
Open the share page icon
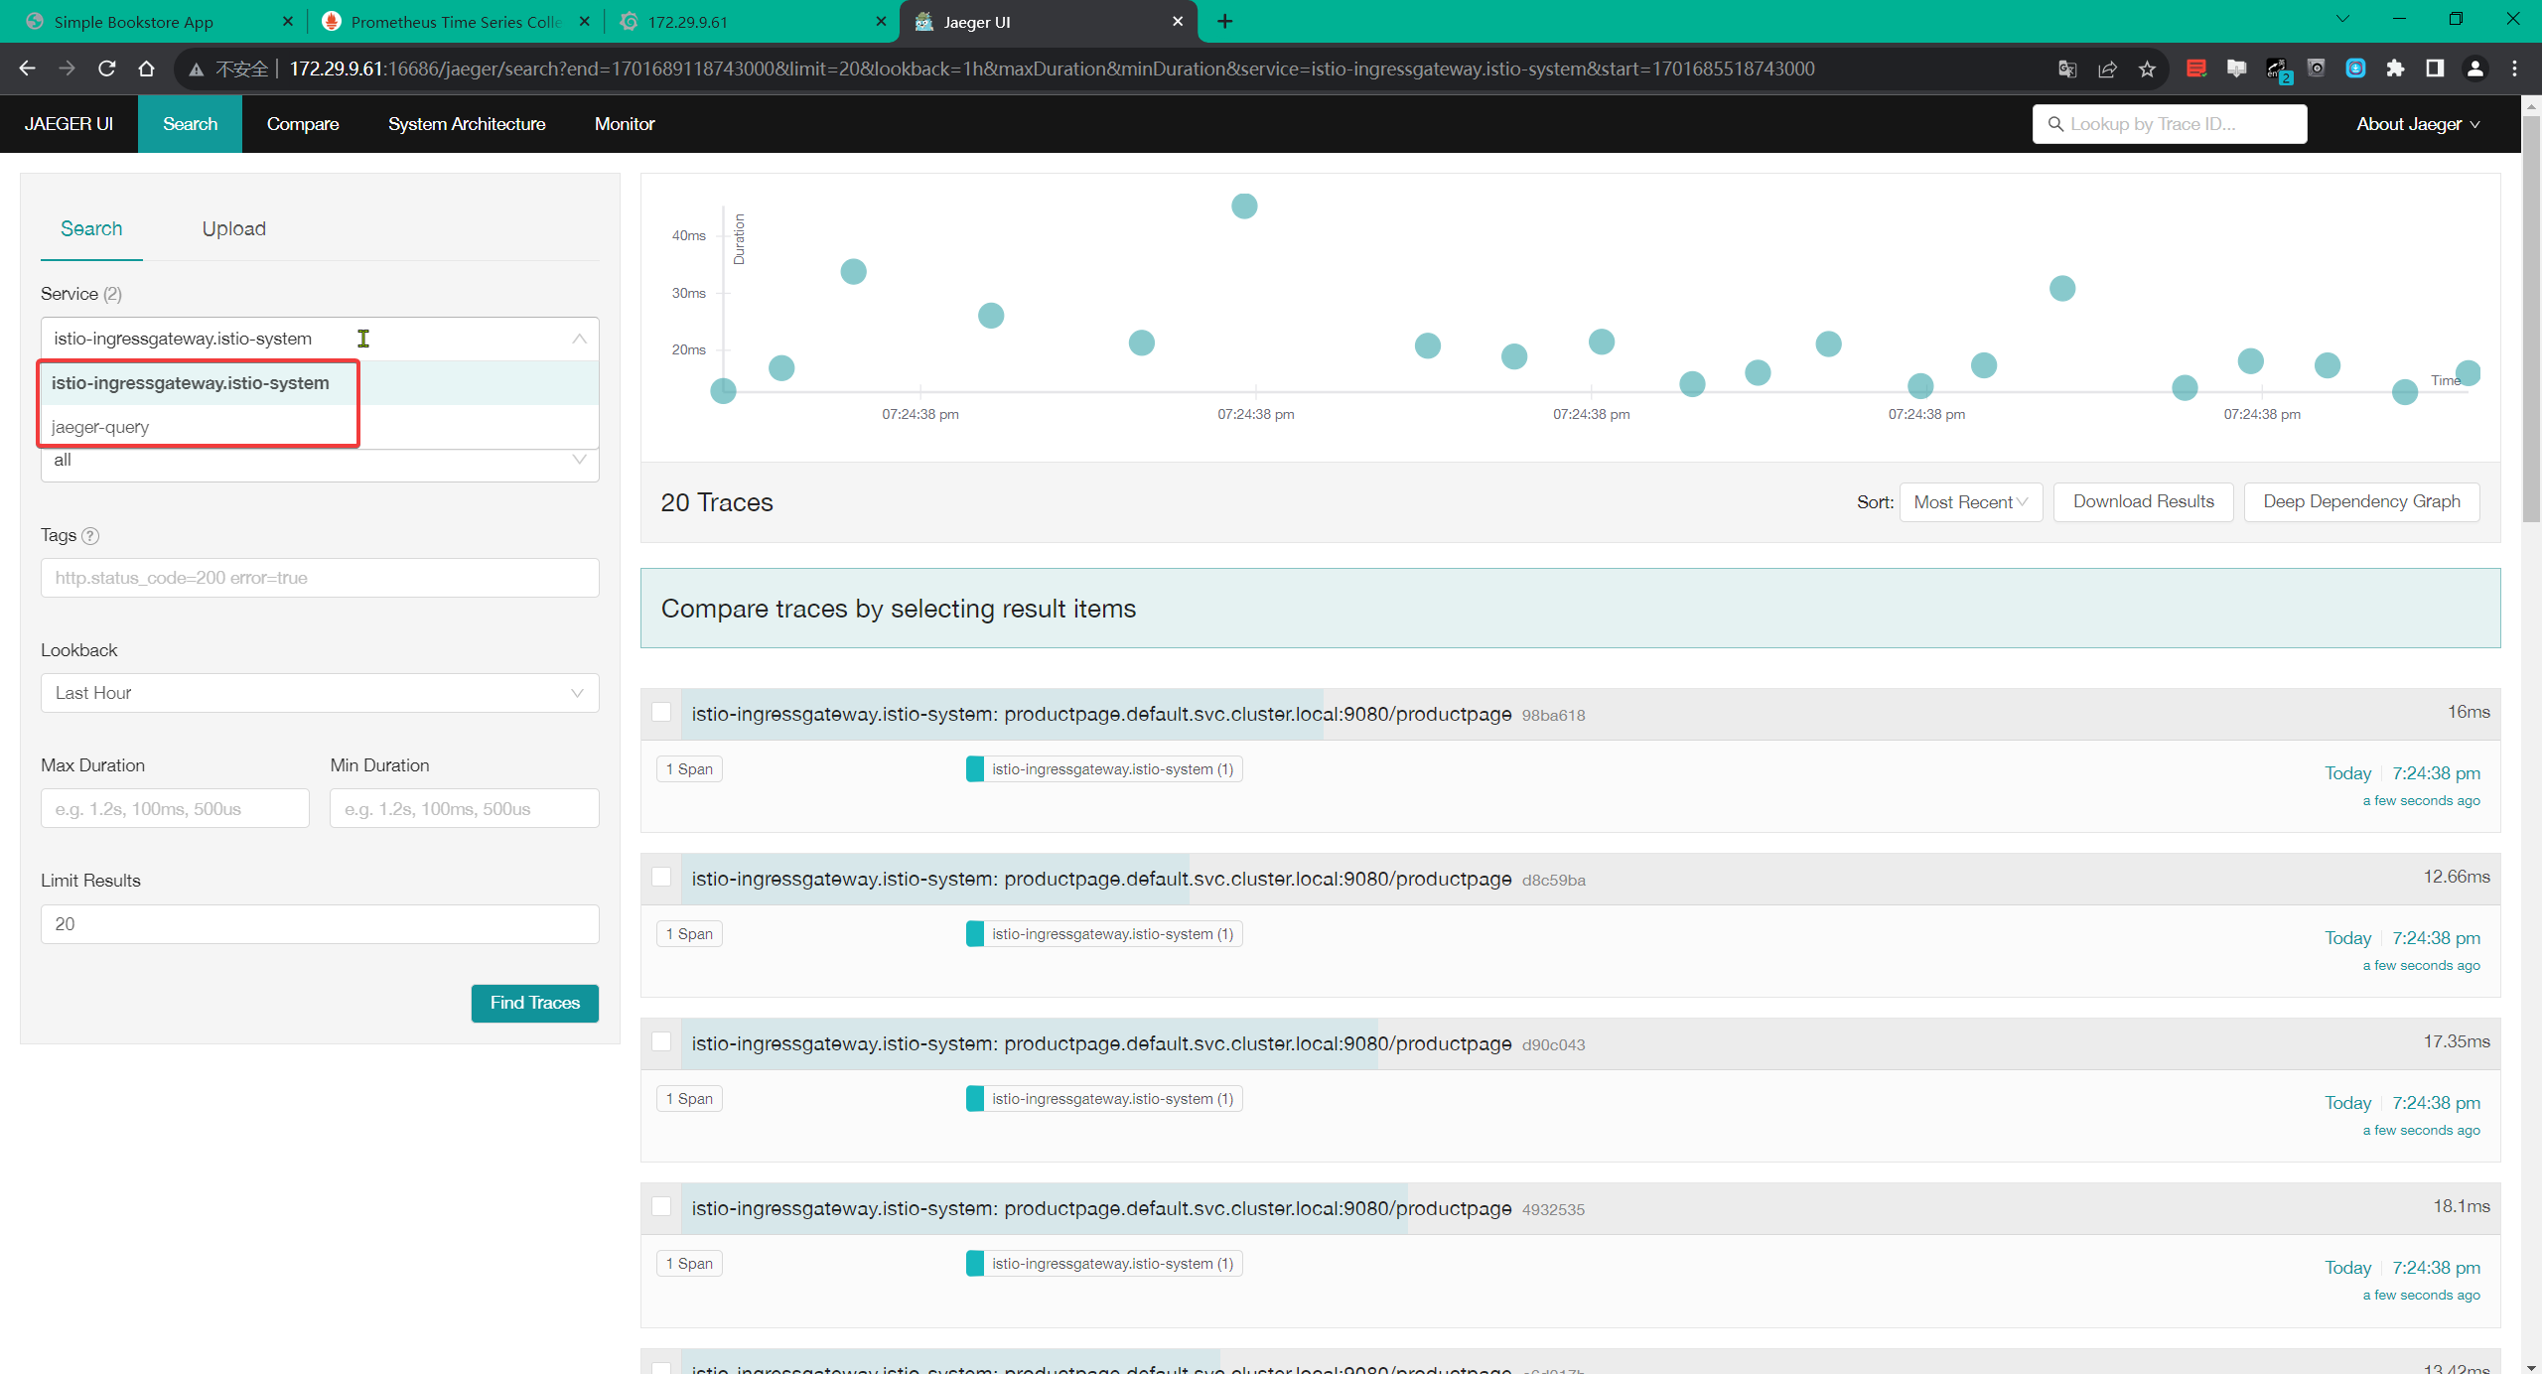2107,69
